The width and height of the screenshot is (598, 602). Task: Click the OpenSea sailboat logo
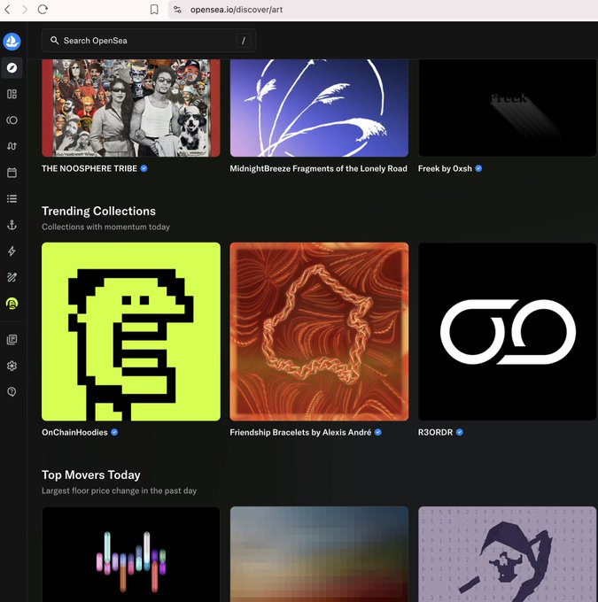click(12, 42)
